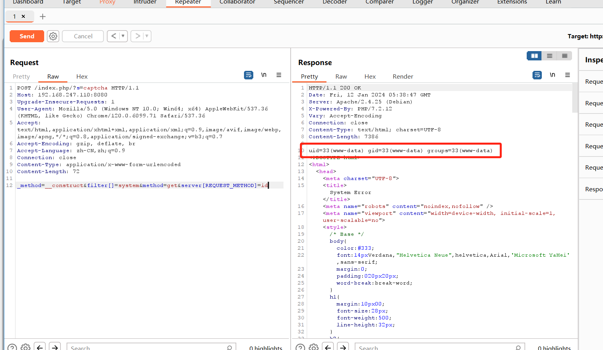Click previous match arrow under Response panel

tap(328, 347)
